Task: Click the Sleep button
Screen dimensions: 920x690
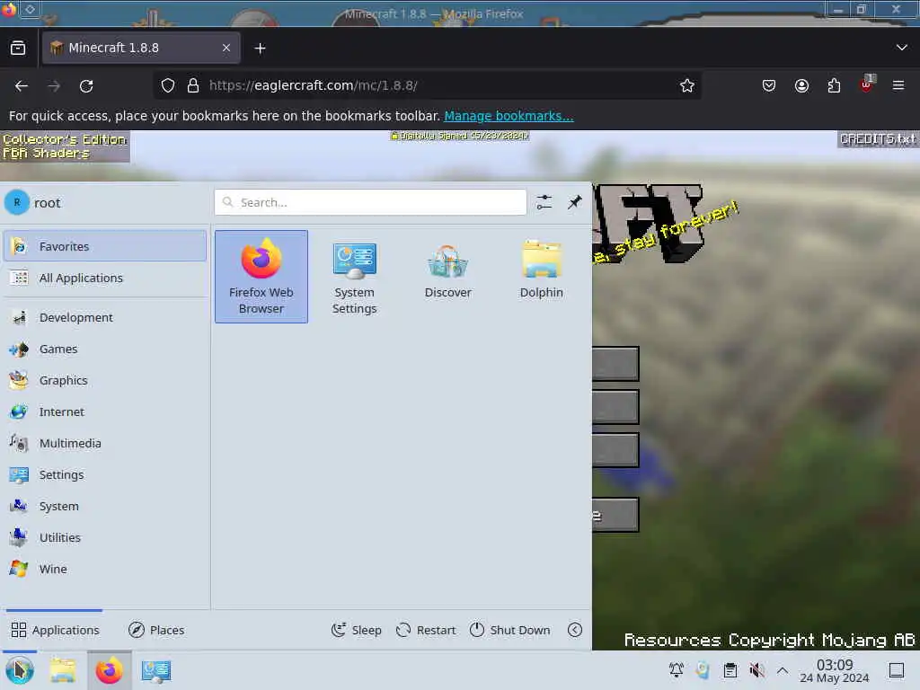Action: coord(356,630)
